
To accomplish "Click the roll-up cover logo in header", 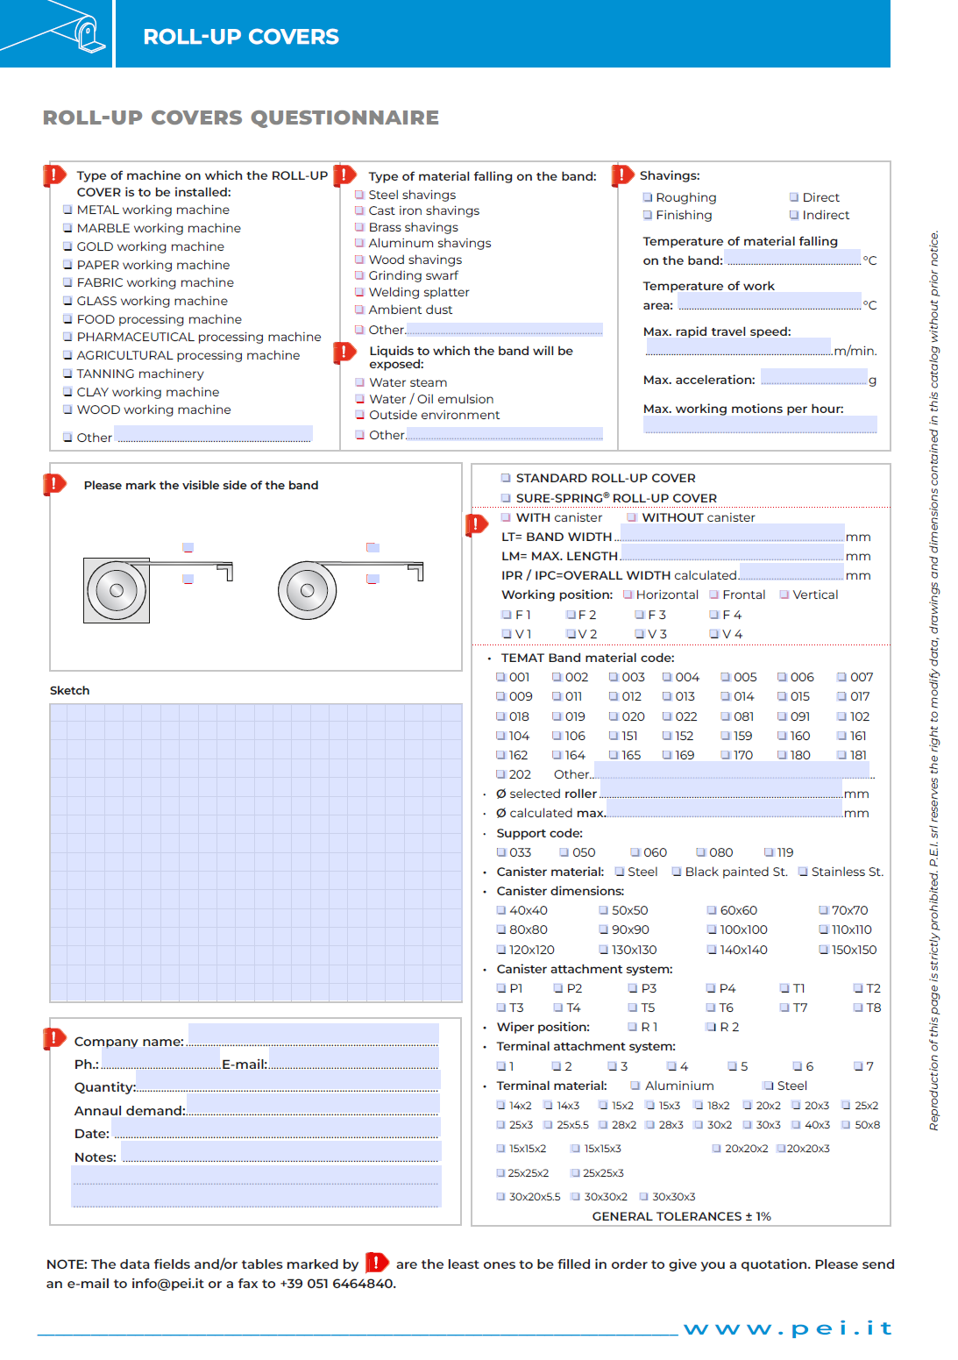I will (x=56, y=32).
